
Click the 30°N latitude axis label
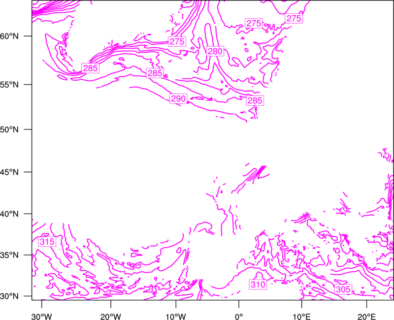(x=9, y=296)
